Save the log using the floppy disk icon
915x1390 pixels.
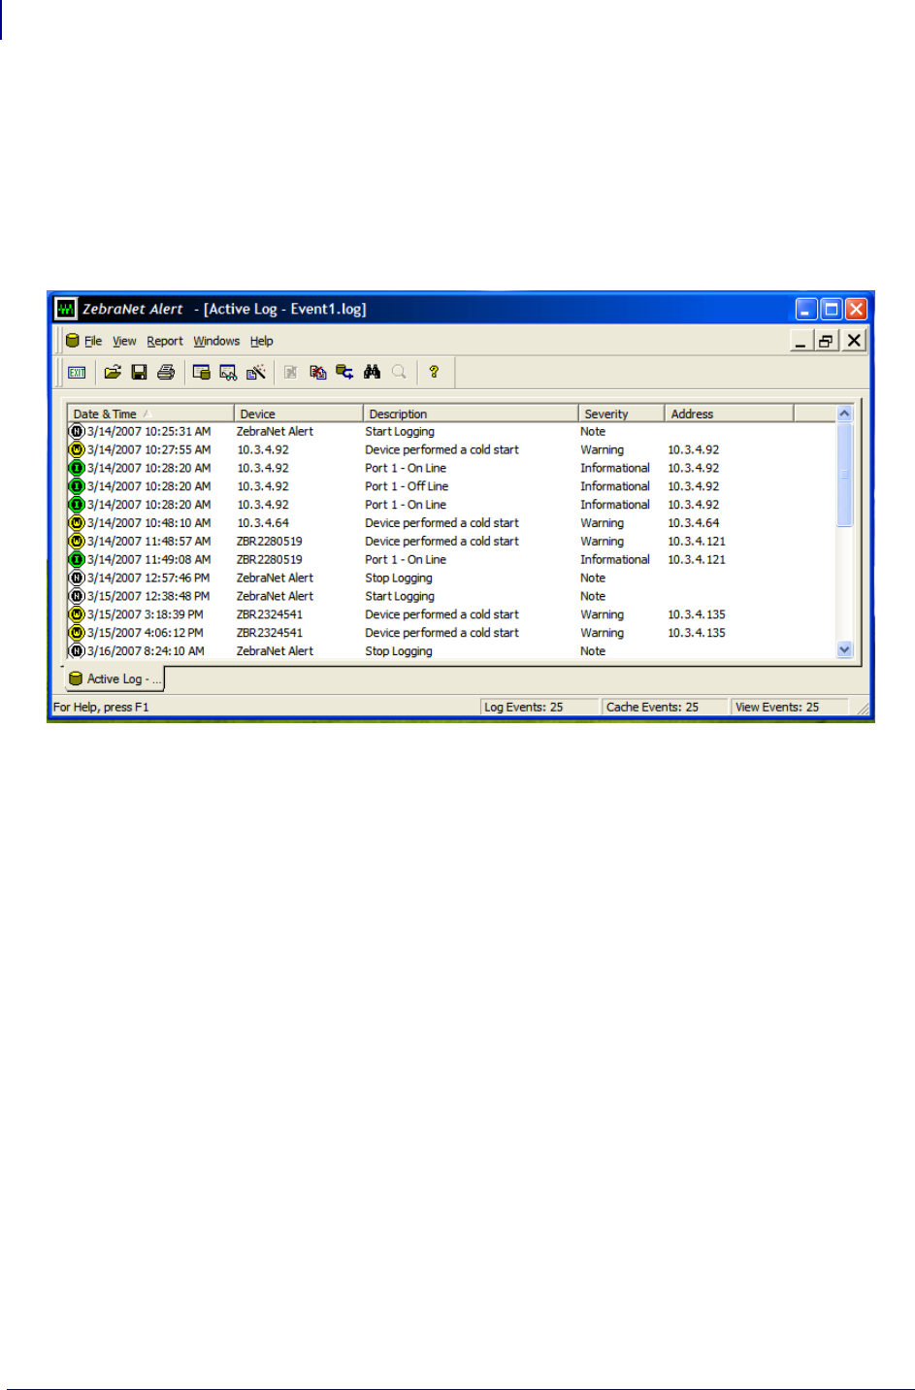(x=139, y=372)
